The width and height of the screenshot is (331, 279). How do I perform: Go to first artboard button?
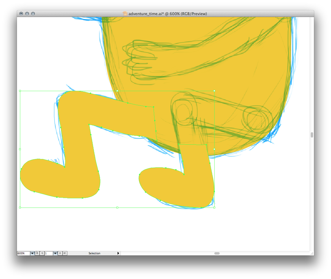click(x=37, y=253)
